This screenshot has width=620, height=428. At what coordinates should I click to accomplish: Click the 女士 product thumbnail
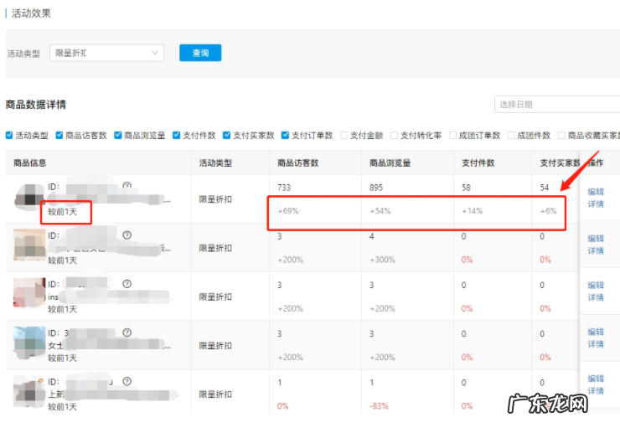(29, 342)
